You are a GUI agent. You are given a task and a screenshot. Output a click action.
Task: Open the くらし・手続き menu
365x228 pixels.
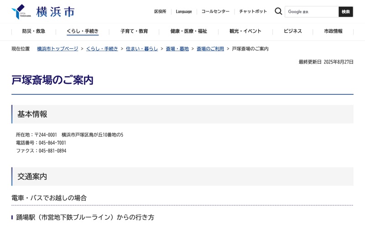[x=83, y=31]
